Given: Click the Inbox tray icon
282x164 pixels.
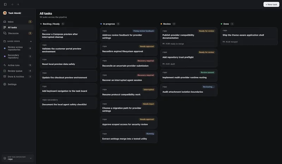Looking at the screenshot, I should click(x=5, y=22).
